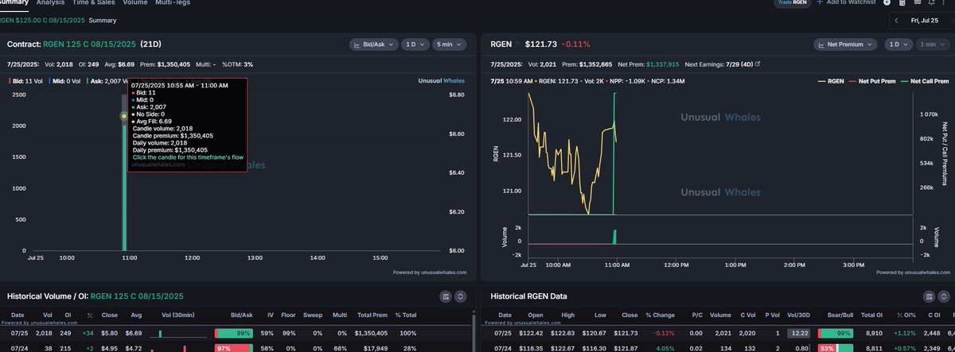The height and width of the screenshot is (352, 955).
Task: Sort by Total Prem column header
Action: point(373,315)
